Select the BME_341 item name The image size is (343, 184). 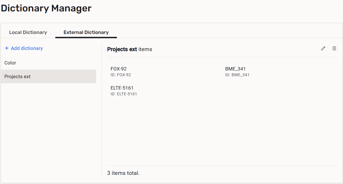pyautogui.click(x=235, y=69)
